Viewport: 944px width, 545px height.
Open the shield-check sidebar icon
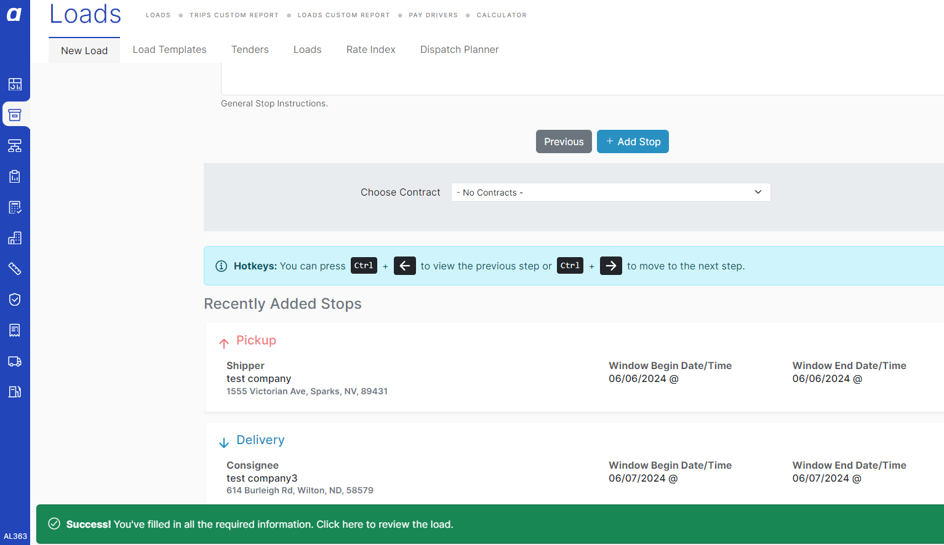click(x=15, y=300)
